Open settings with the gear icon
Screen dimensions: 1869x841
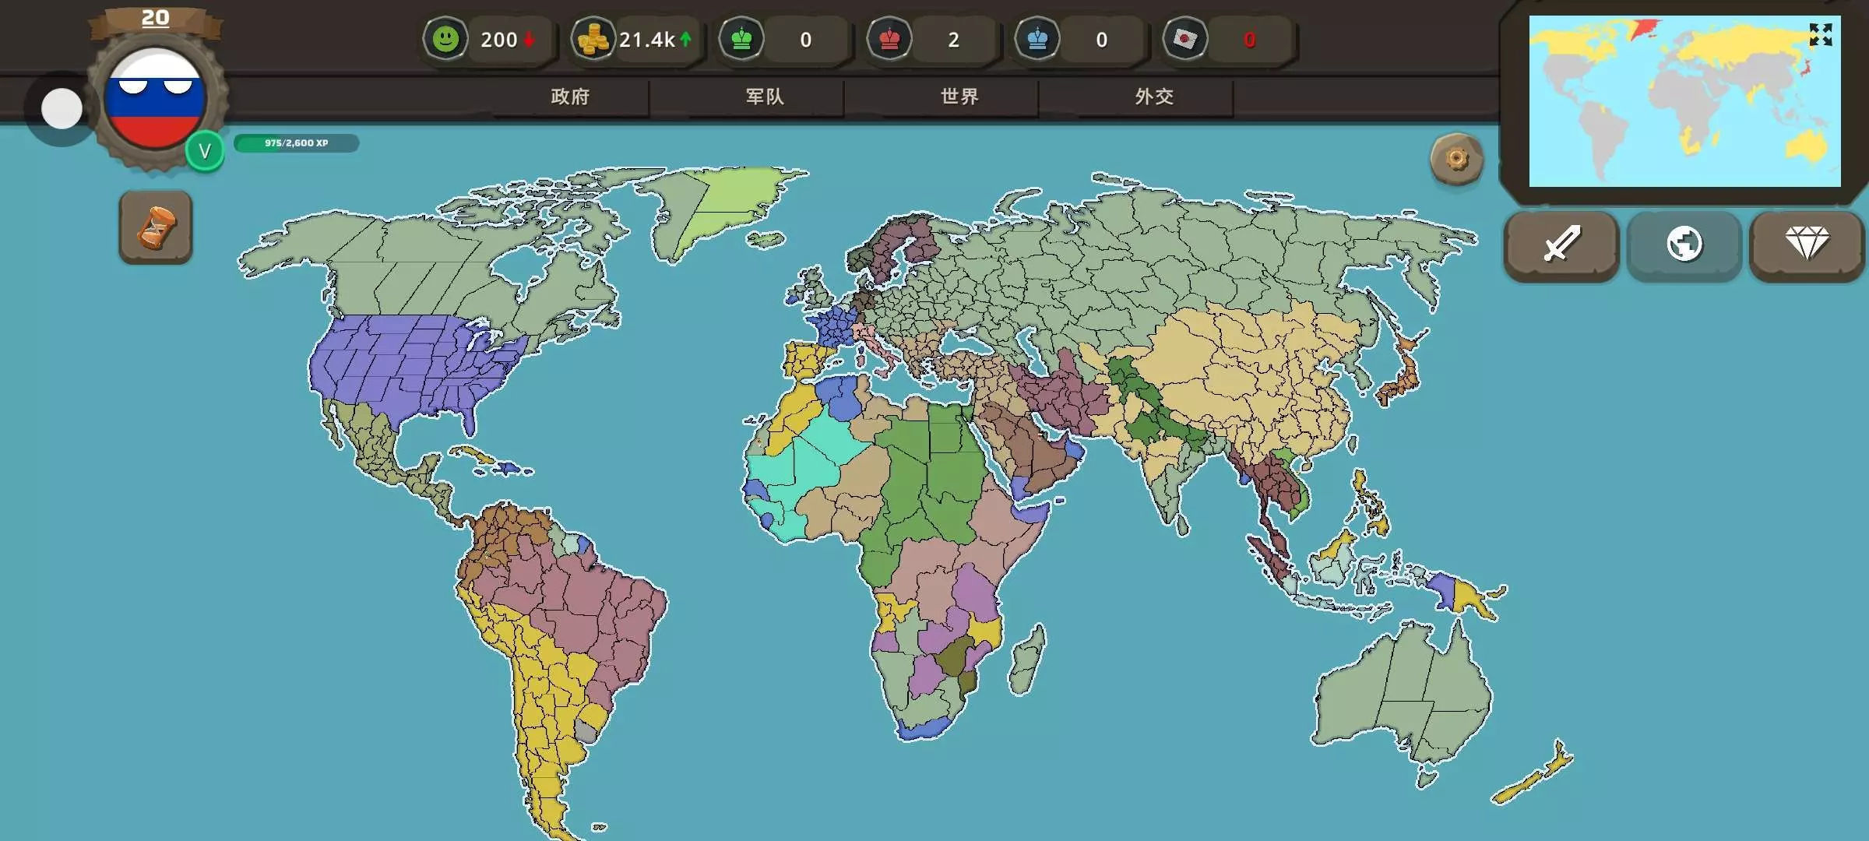(x=1456, y=160)
